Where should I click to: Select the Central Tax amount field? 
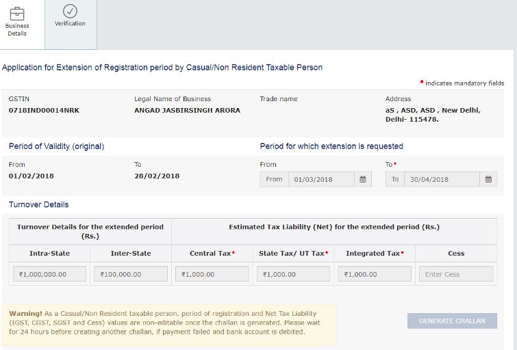coord(212,274)
